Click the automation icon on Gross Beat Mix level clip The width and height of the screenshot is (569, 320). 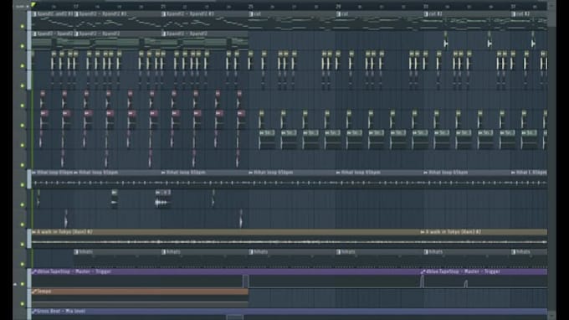34,312
